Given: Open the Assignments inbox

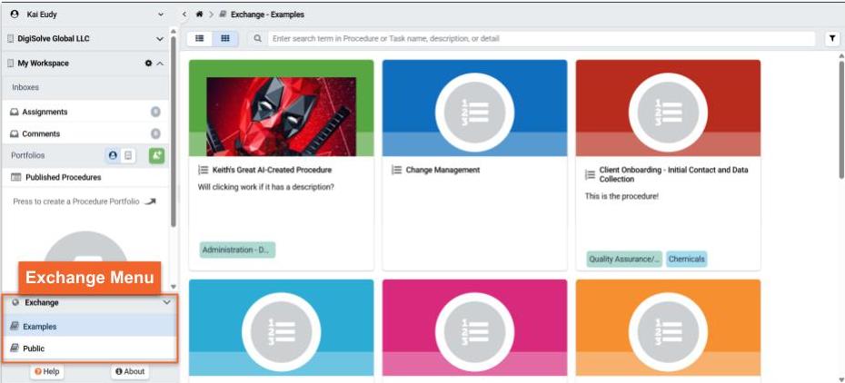Looking at the screenshot, I should (85, 112).
